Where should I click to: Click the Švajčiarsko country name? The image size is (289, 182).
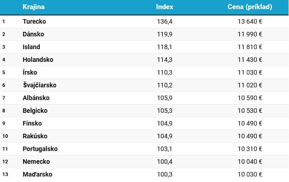click(40, 85)
